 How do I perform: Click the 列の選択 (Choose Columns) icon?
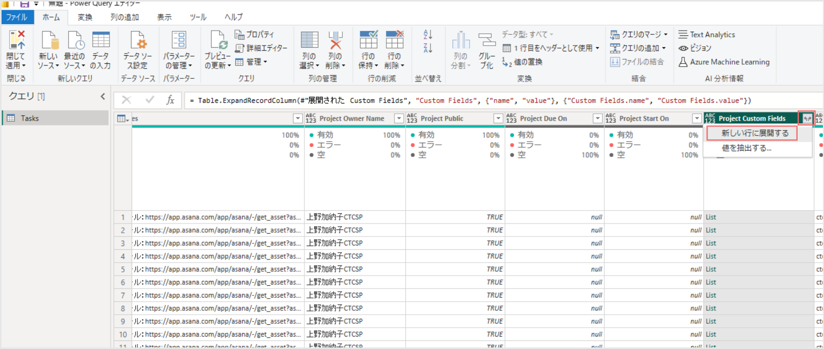[309, 40]
